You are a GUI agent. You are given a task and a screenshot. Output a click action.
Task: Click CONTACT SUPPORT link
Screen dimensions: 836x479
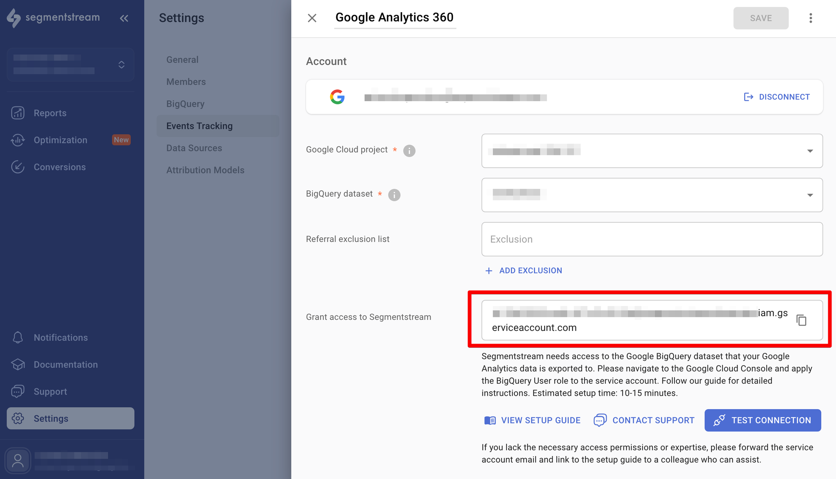pyautogui.click(x=644, y=420)
